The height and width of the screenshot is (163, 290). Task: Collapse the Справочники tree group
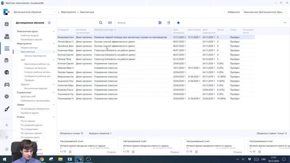[53, 92]
